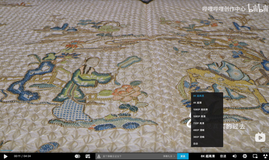Image resolution: width=269 pixels, height=160 pixels.
Task: Select 720P 高清 quality option
Action: (x=207, y=123)
